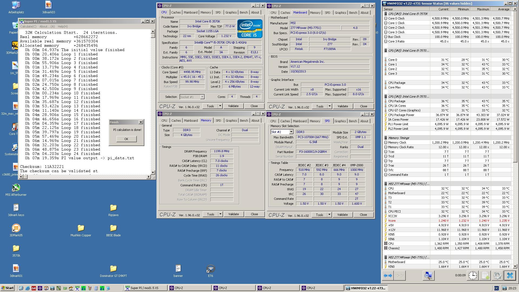Click HWiNFO tray icon beside the clock

(504, 288)
